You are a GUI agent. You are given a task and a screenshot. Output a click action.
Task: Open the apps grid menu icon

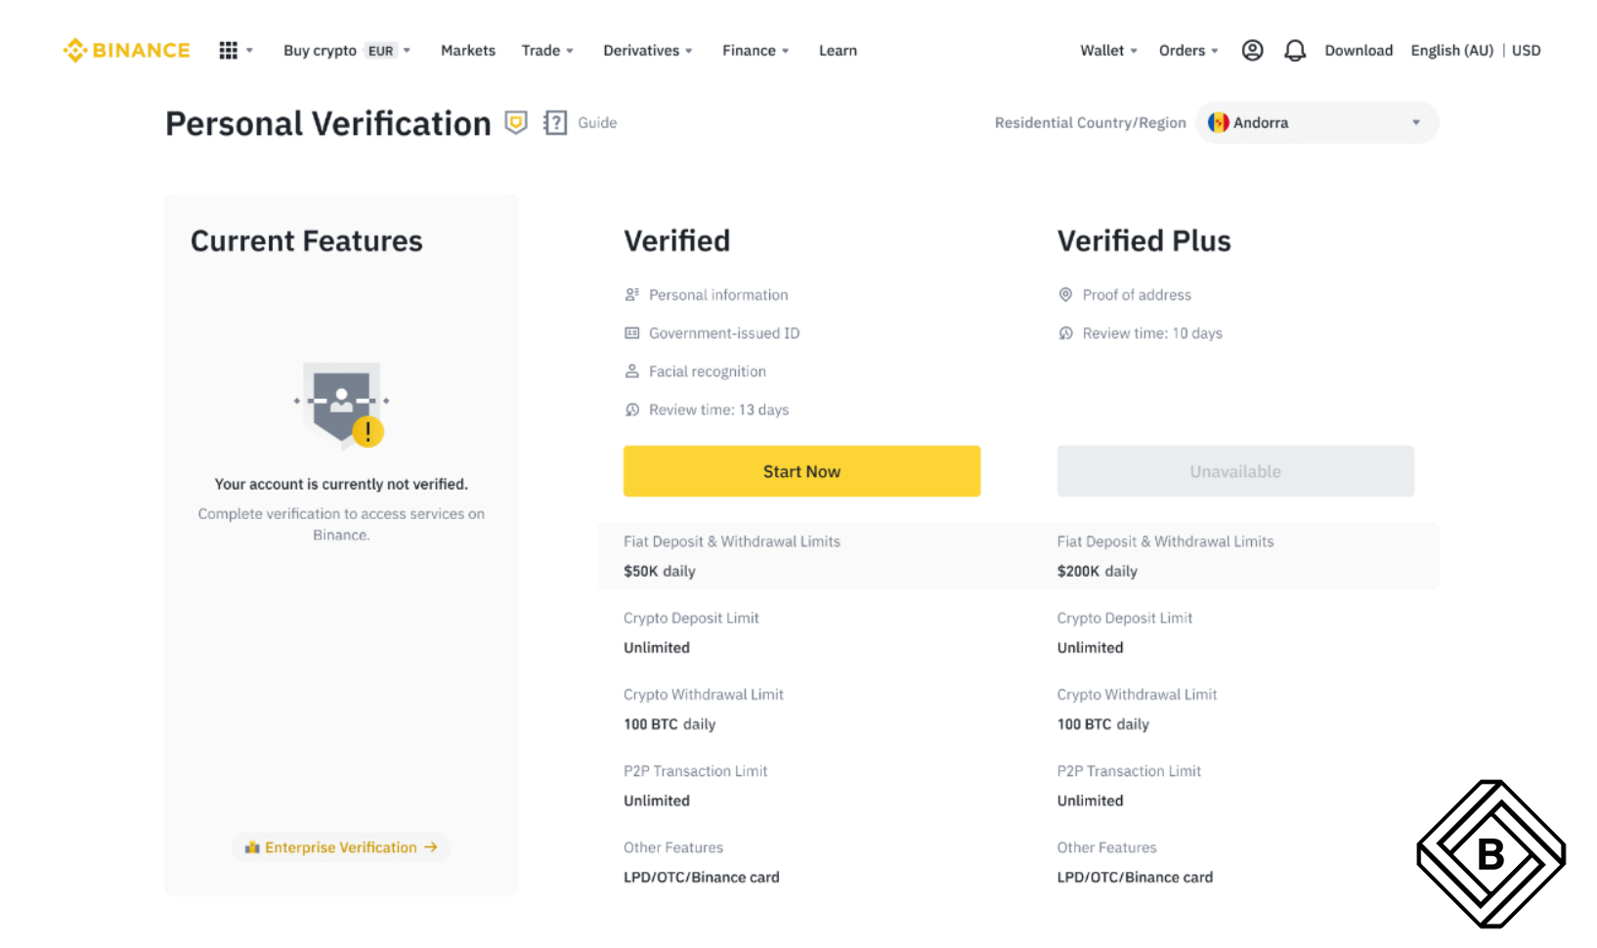228,50
